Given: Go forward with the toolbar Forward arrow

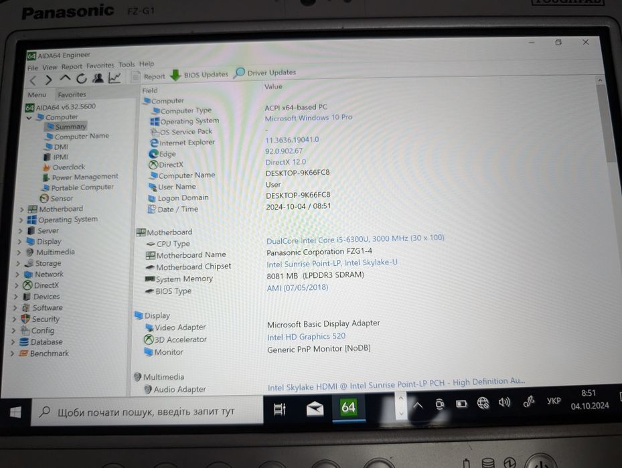Looking at the screenshot, I should 48,80.
